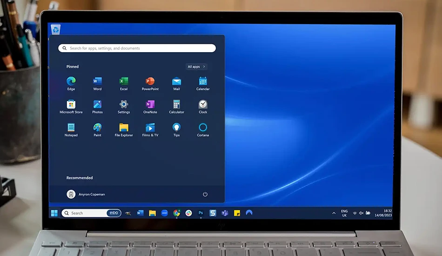Open Microsoft Teams from the taskbar

(225, 213)
